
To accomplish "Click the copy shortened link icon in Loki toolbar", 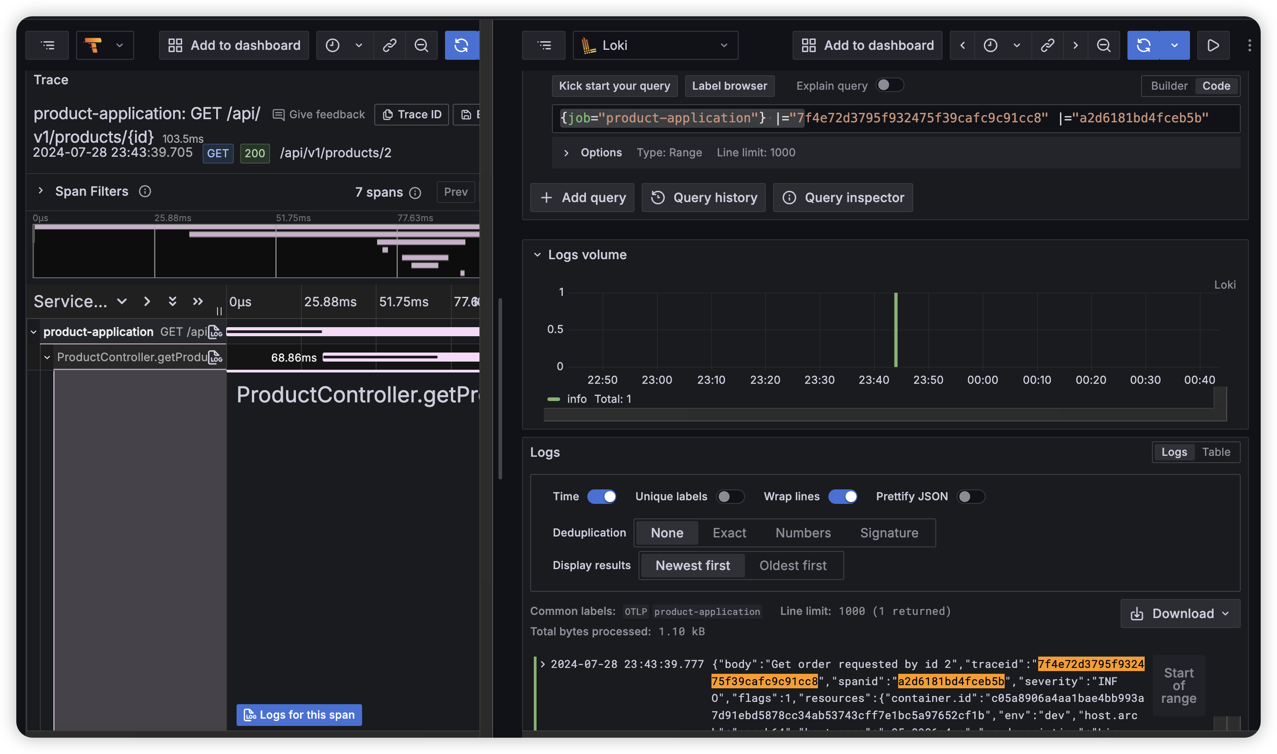I will [1047, 45].
